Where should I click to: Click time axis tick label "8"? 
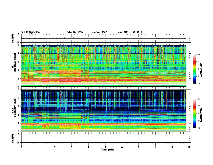coord(155,147)
